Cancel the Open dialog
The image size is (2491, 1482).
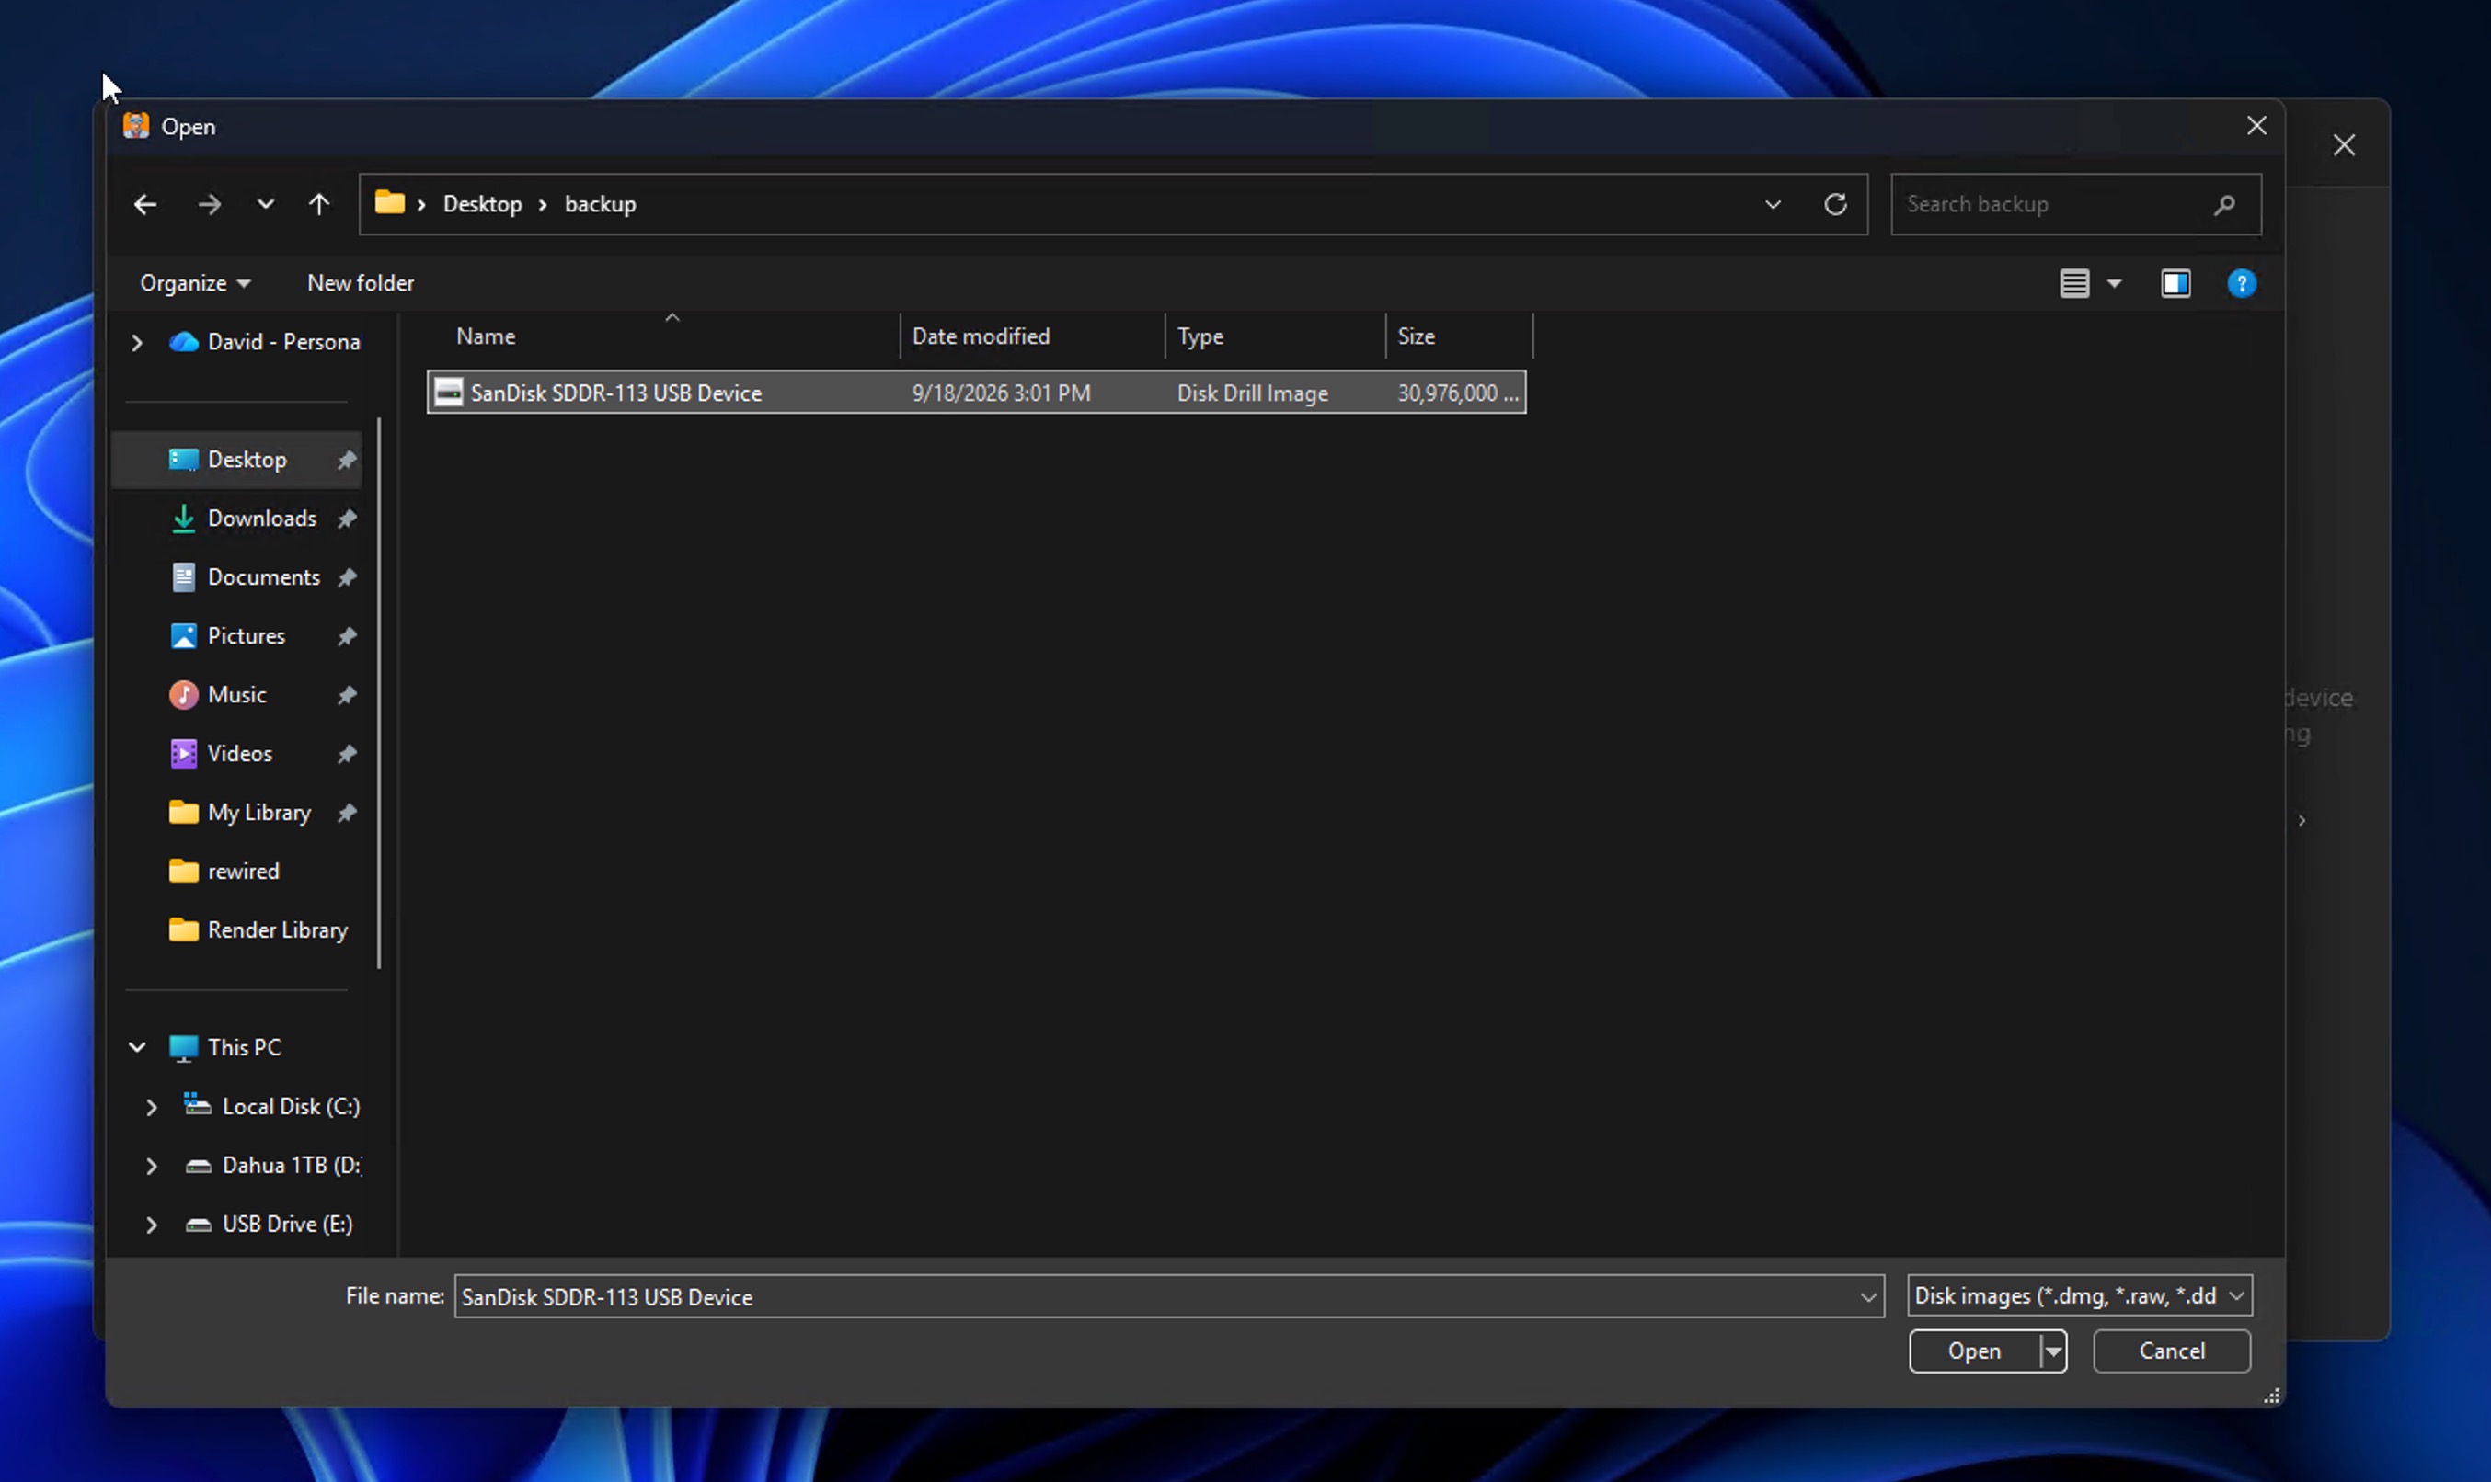(x=2171, y=1351)
